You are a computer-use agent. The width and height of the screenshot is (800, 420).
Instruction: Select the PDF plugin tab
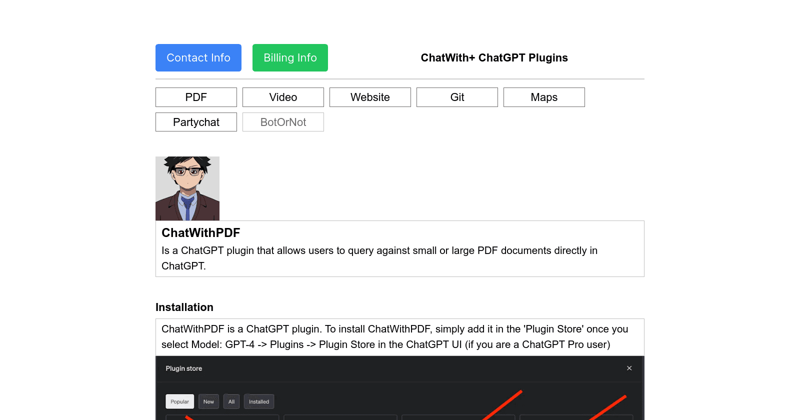196,97
